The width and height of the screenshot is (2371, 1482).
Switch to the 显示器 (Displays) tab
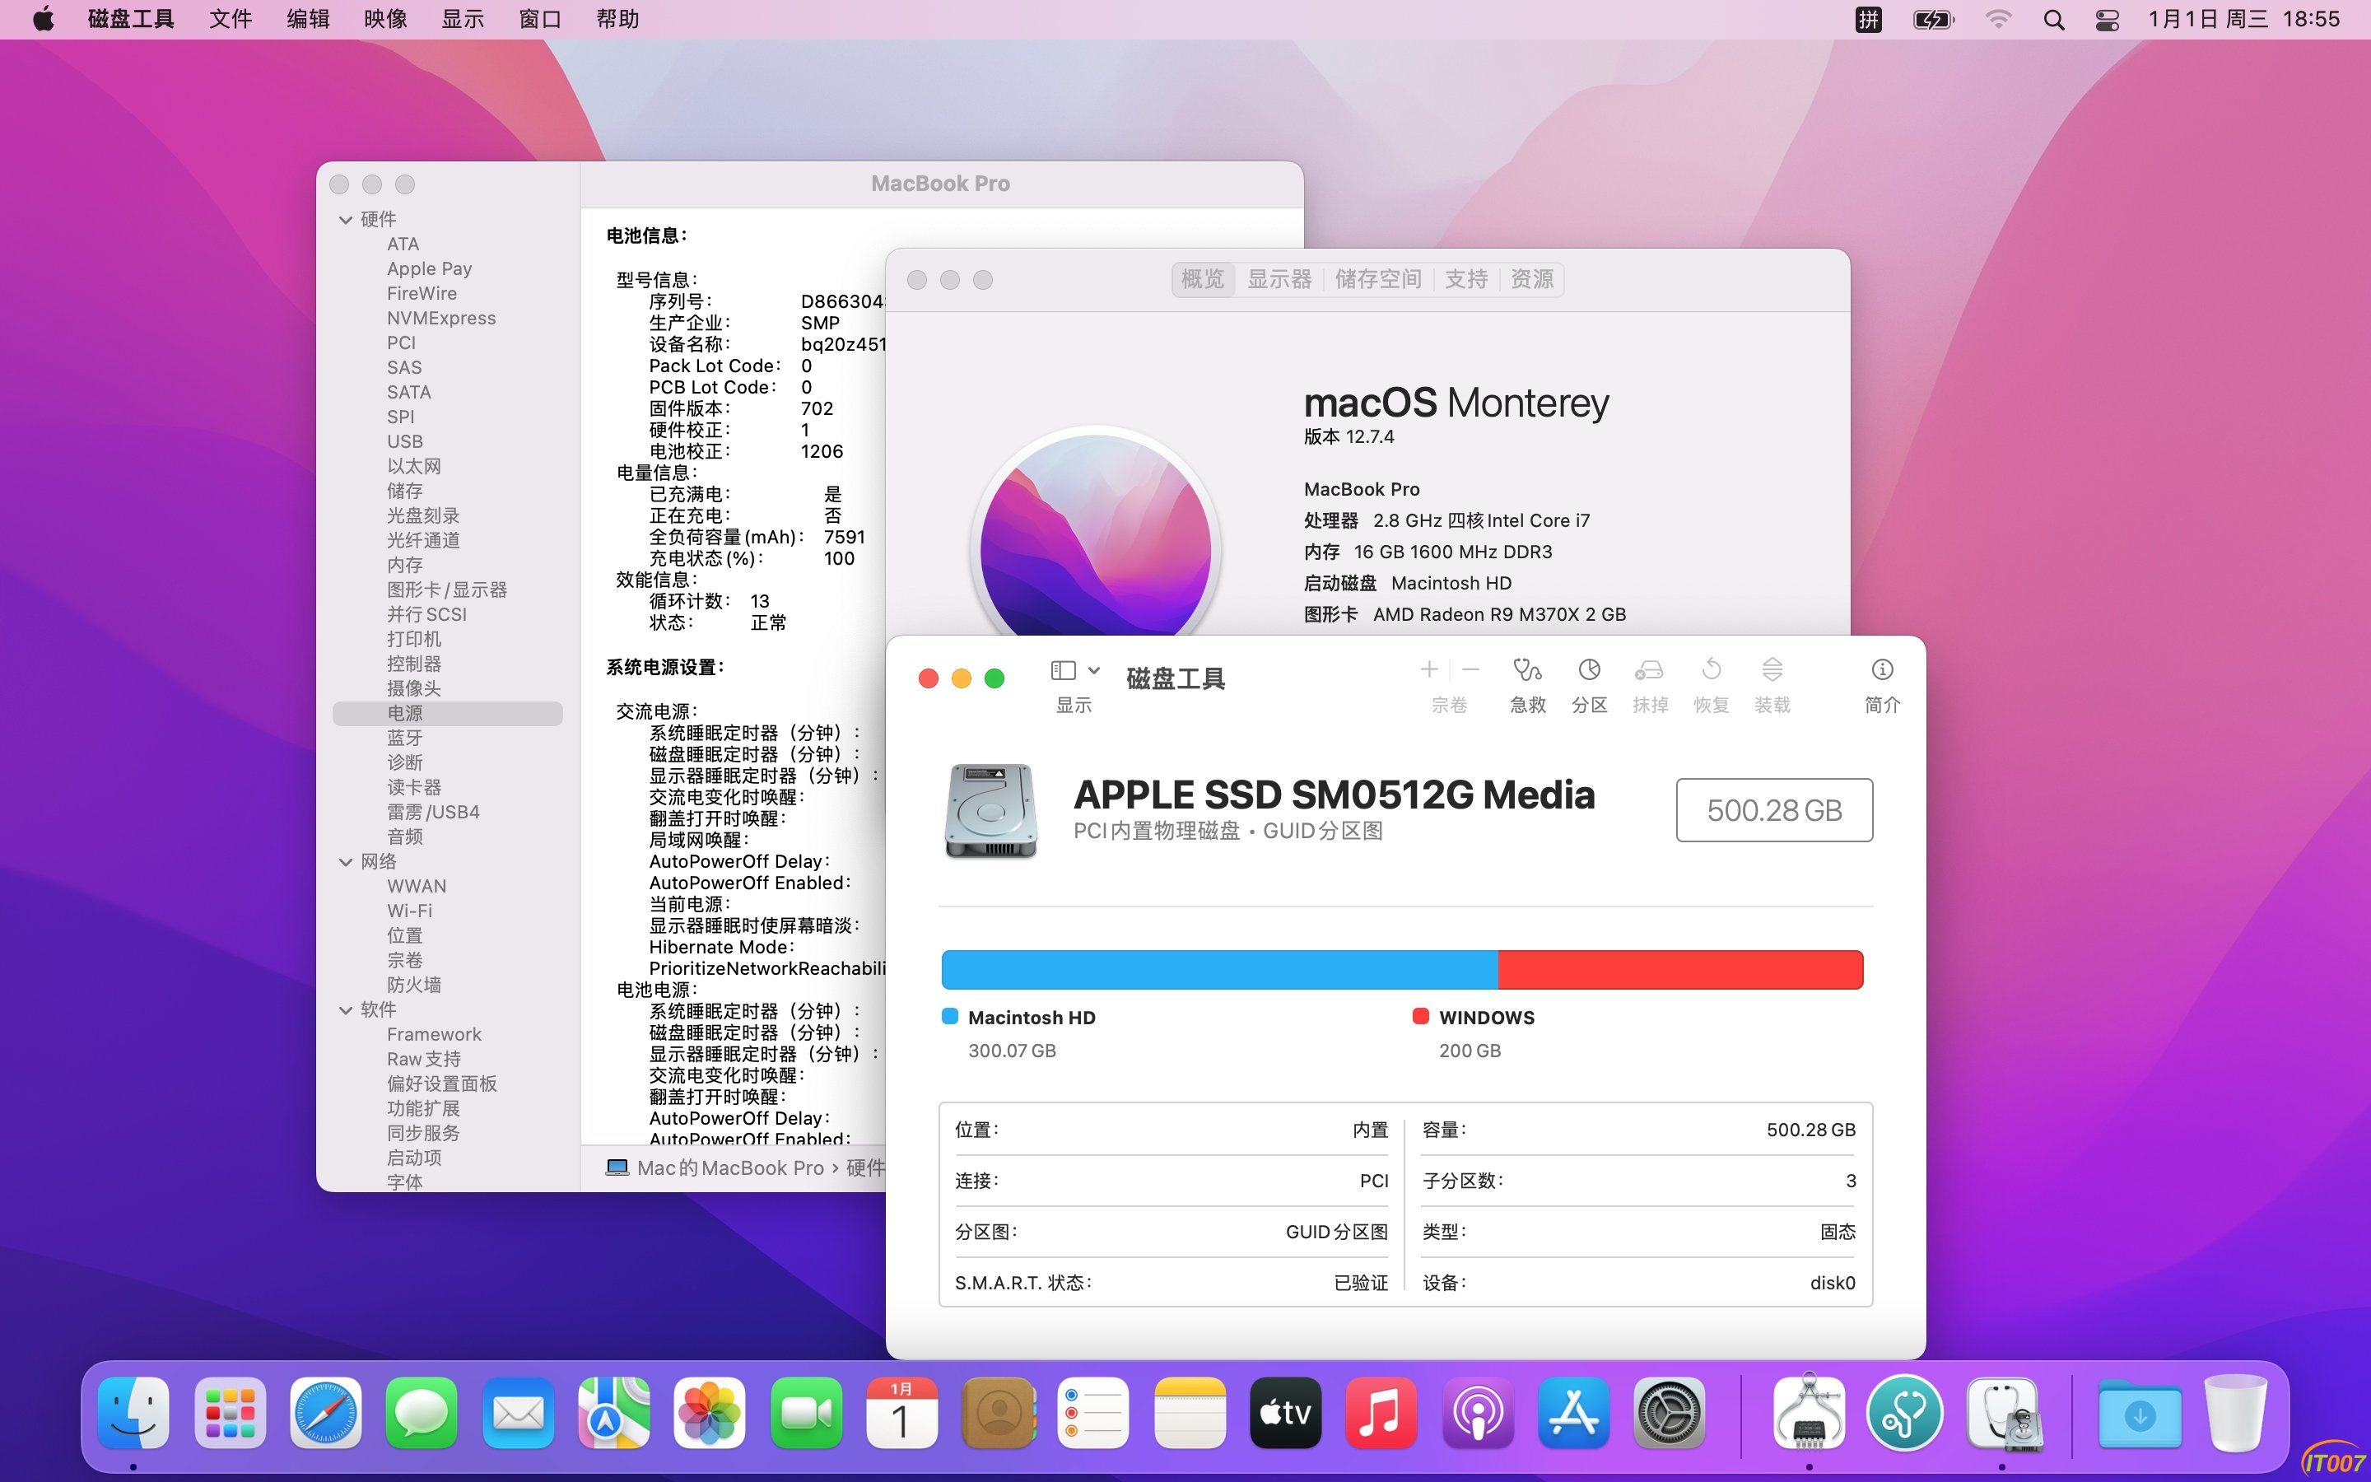click(1279, 279)
